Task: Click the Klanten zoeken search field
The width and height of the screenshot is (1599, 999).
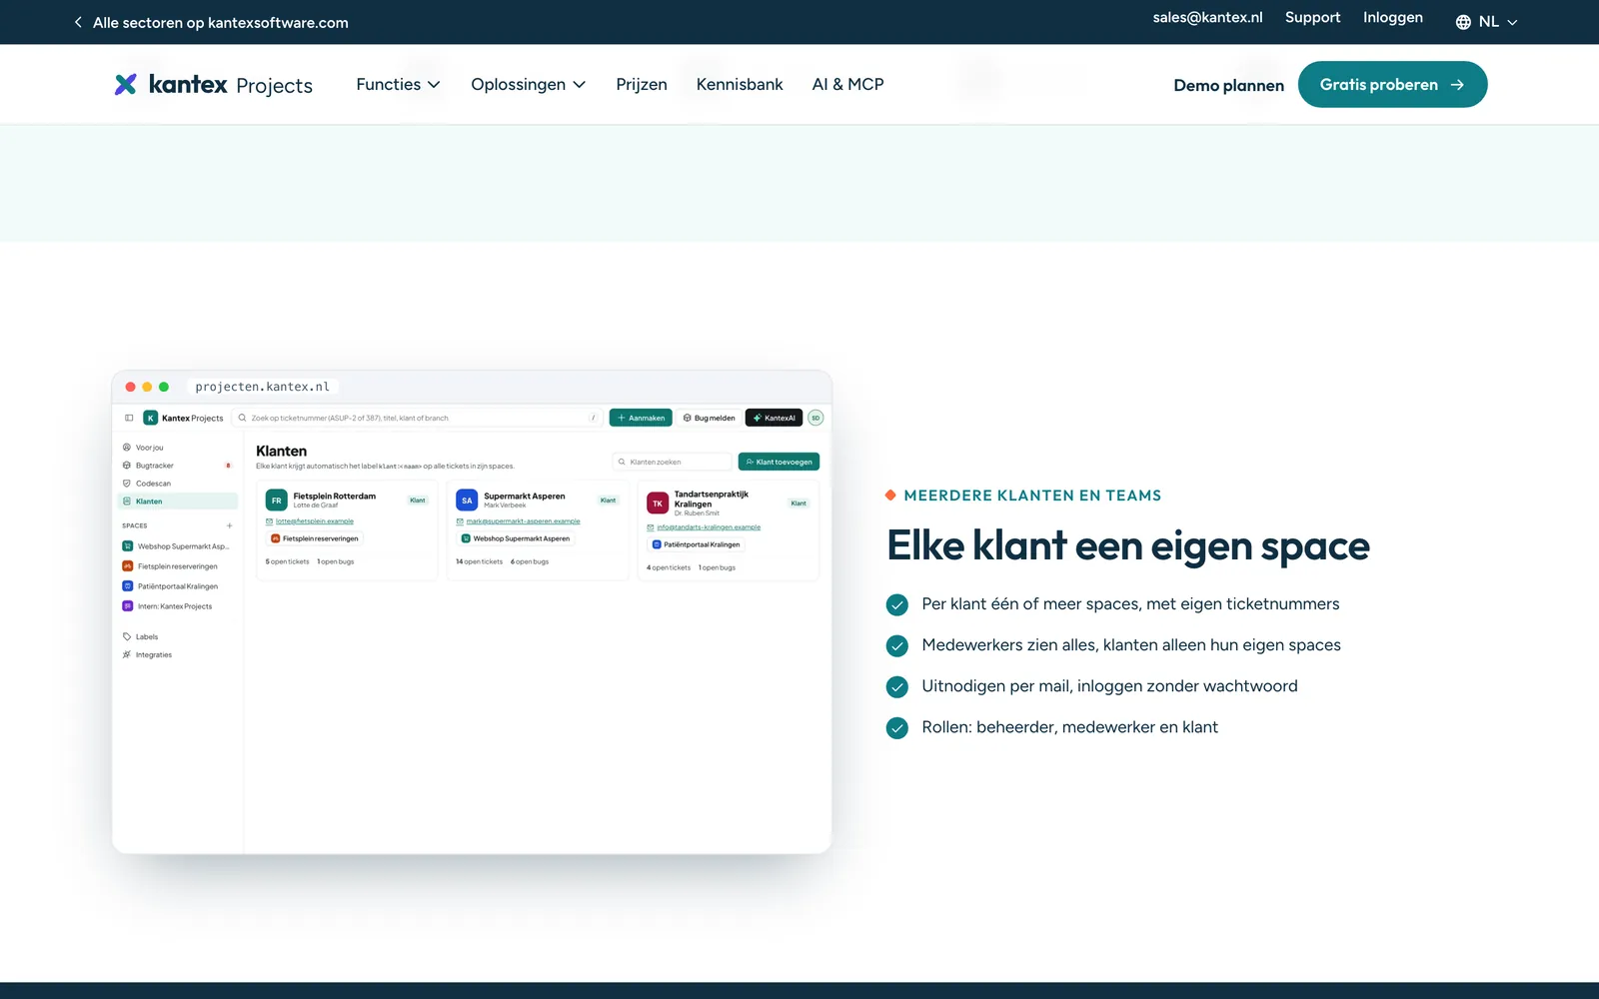Action: [673, 462]
